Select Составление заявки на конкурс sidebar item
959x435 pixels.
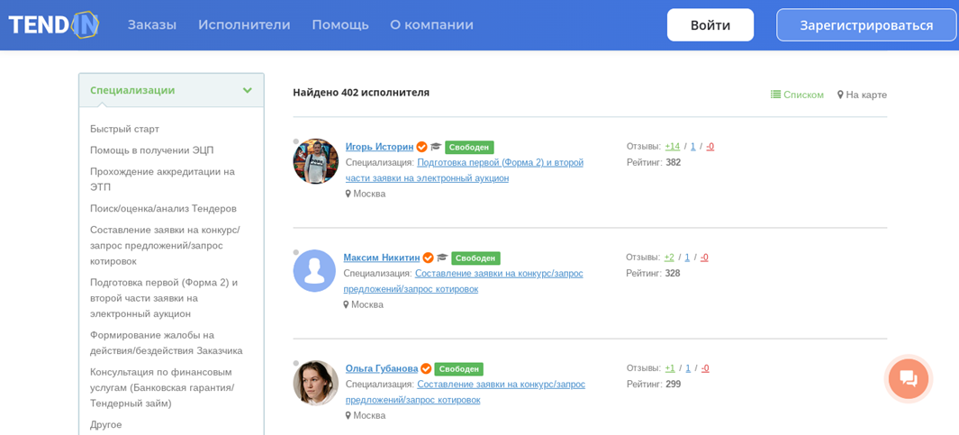(x=165, y=245)
